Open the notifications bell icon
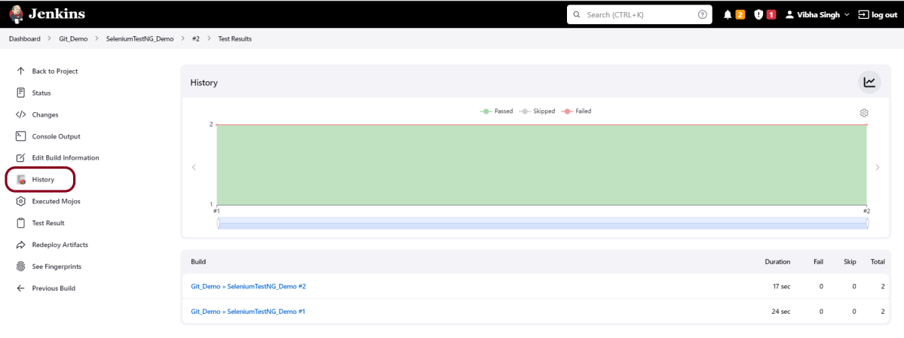Screen dimensions: 904x338 point(727,14)
